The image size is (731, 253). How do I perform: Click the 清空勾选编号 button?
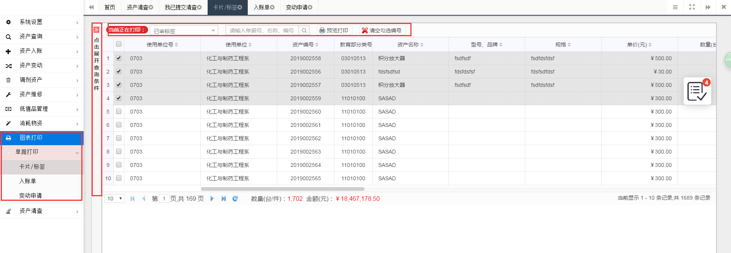click(x=382, y=30)
